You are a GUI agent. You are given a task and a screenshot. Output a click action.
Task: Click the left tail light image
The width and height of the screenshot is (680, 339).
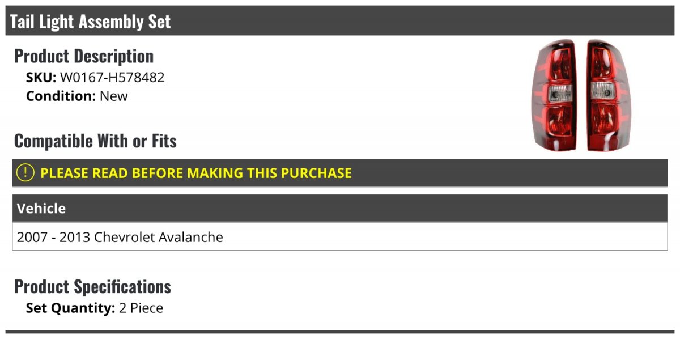[x=554, y=96]
